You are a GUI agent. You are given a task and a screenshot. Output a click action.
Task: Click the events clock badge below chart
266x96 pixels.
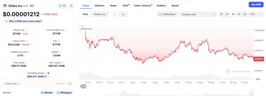(83, 86)
